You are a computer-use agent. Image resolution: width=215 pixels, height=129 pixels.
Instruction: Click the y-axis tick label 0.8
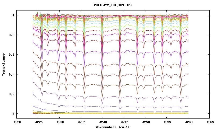click(12, 35)
